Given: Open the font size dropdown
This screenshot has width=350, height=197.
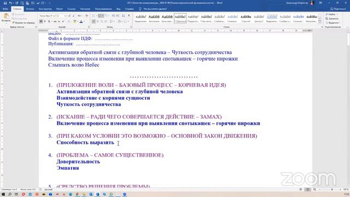Looking at the screenshot, I should tap(65, 16).
